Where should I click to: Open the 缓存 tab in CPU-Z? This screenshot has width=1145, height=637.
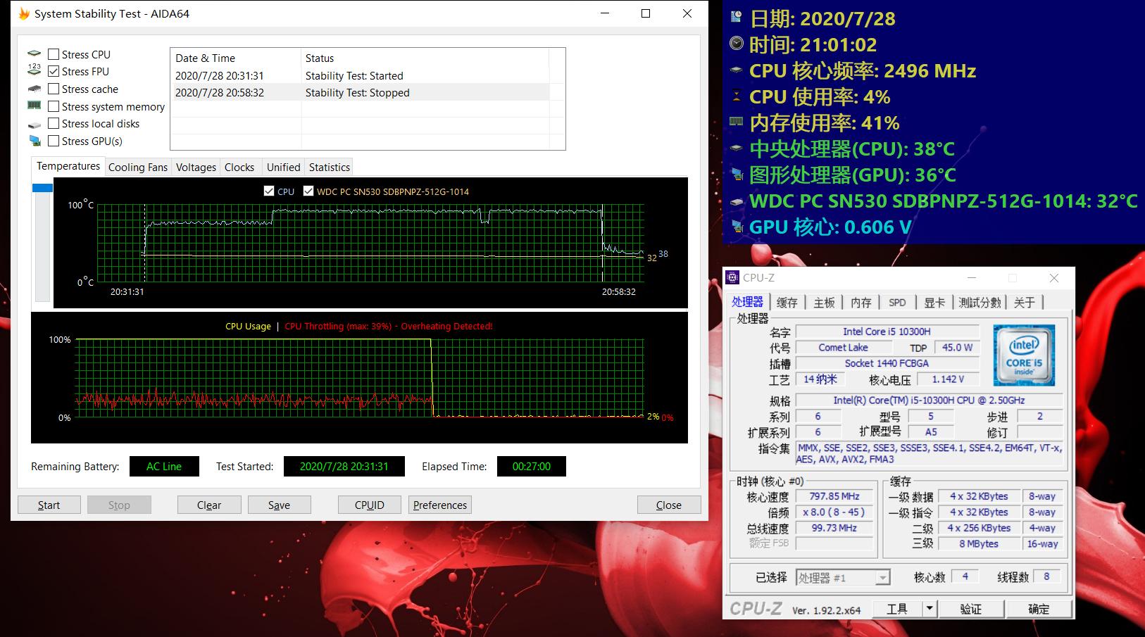(x=787, y=302)
